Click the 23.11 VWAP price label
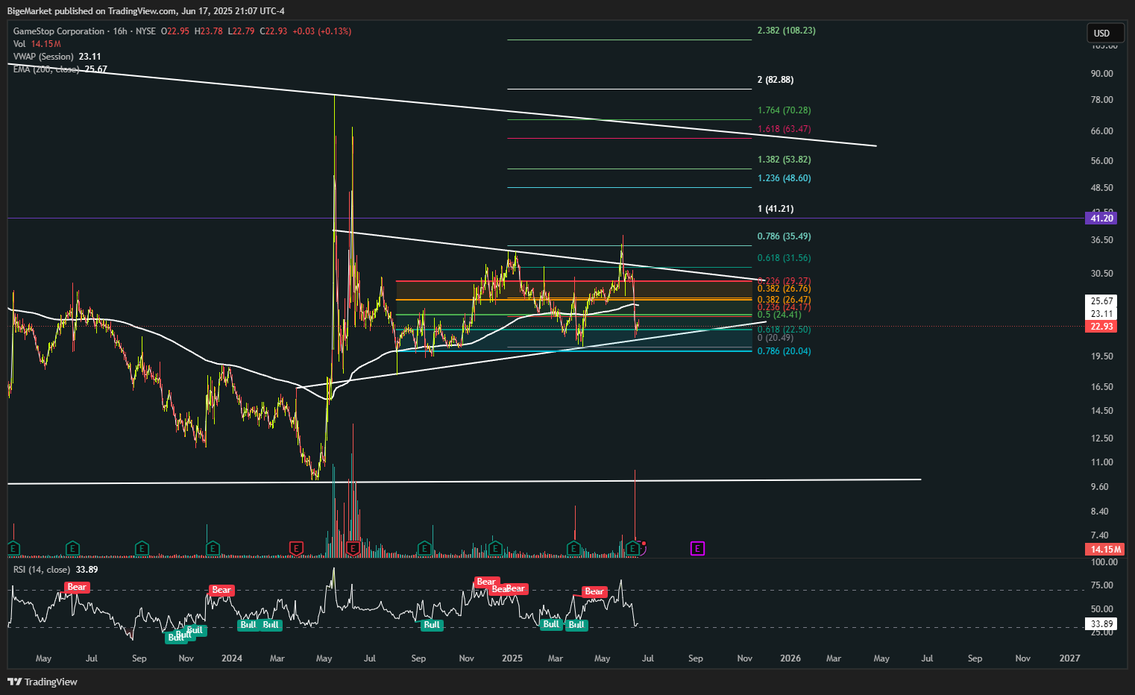 [x=1101, y=314]
